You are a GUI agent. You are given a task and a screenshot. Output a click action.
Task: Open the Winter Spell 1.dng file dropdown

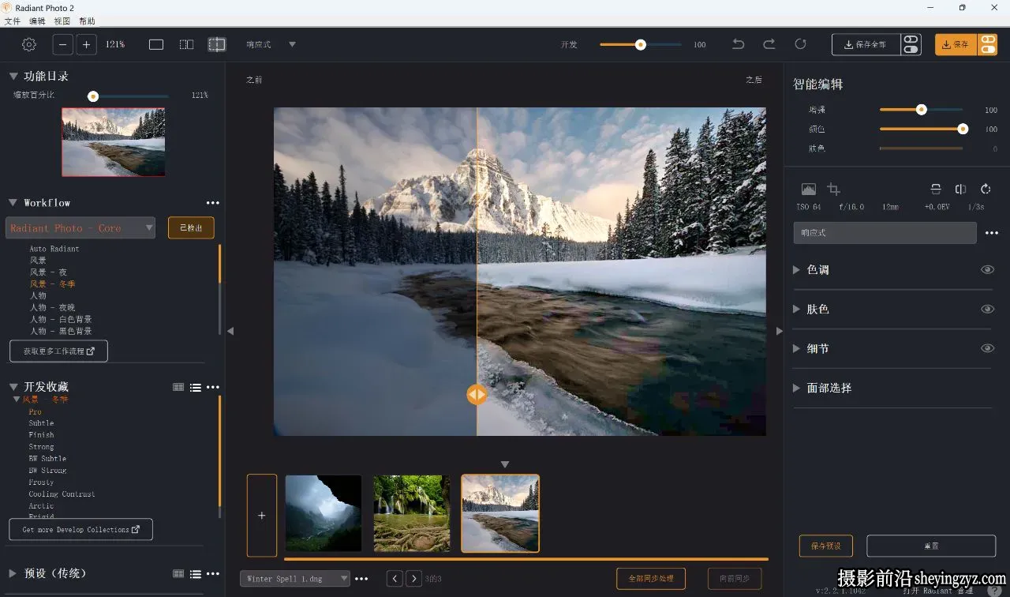[295, 579]
